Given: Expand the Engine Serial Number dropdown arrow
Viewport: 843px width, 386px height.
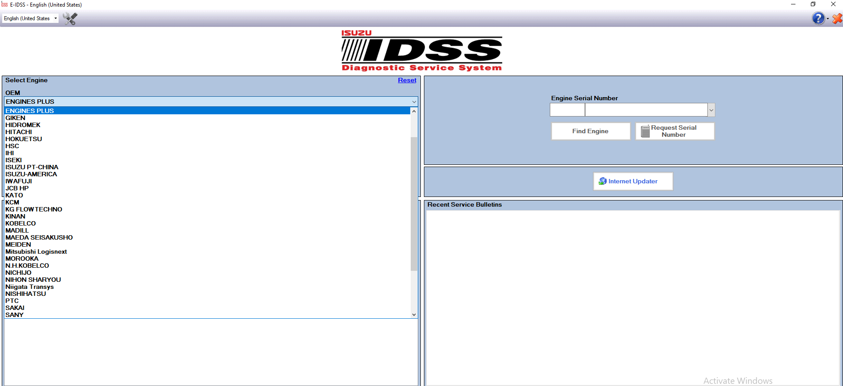Looking at the screenshot, I should [x=711, y=110].
